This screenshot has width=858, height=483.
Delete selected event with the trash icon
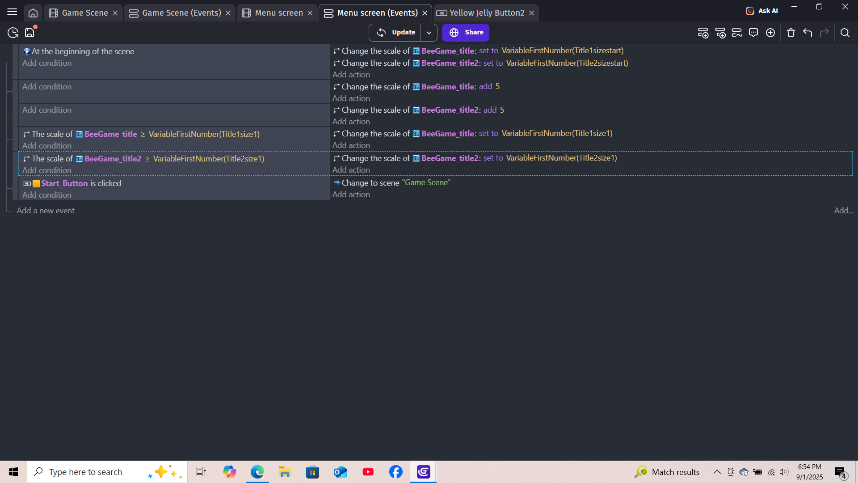[x=791, y=33]
